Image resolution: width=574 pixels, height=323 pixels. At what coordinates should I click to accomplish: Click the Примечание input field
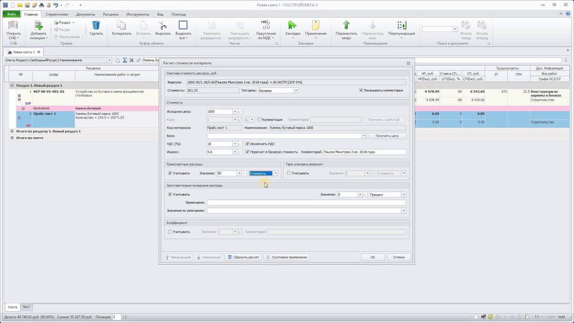point(306,203)
